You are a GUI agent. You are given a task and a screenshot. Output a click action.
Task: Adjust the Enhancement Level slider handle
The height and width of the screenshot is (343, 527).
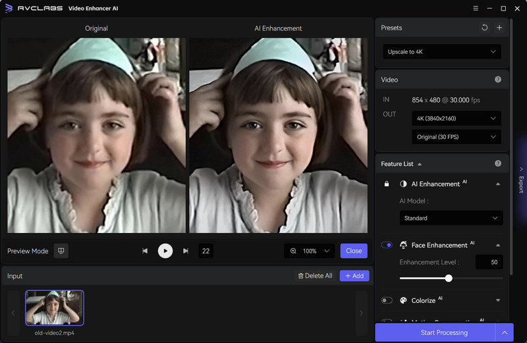point(449,278)
